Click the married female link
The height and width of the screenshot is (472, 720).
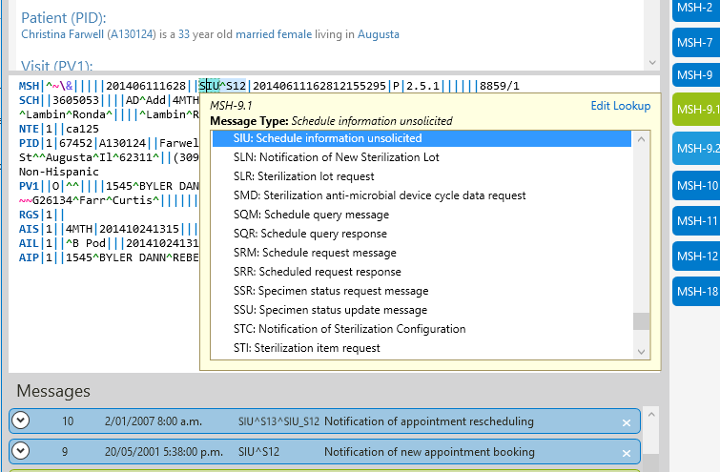click(274, 34)
